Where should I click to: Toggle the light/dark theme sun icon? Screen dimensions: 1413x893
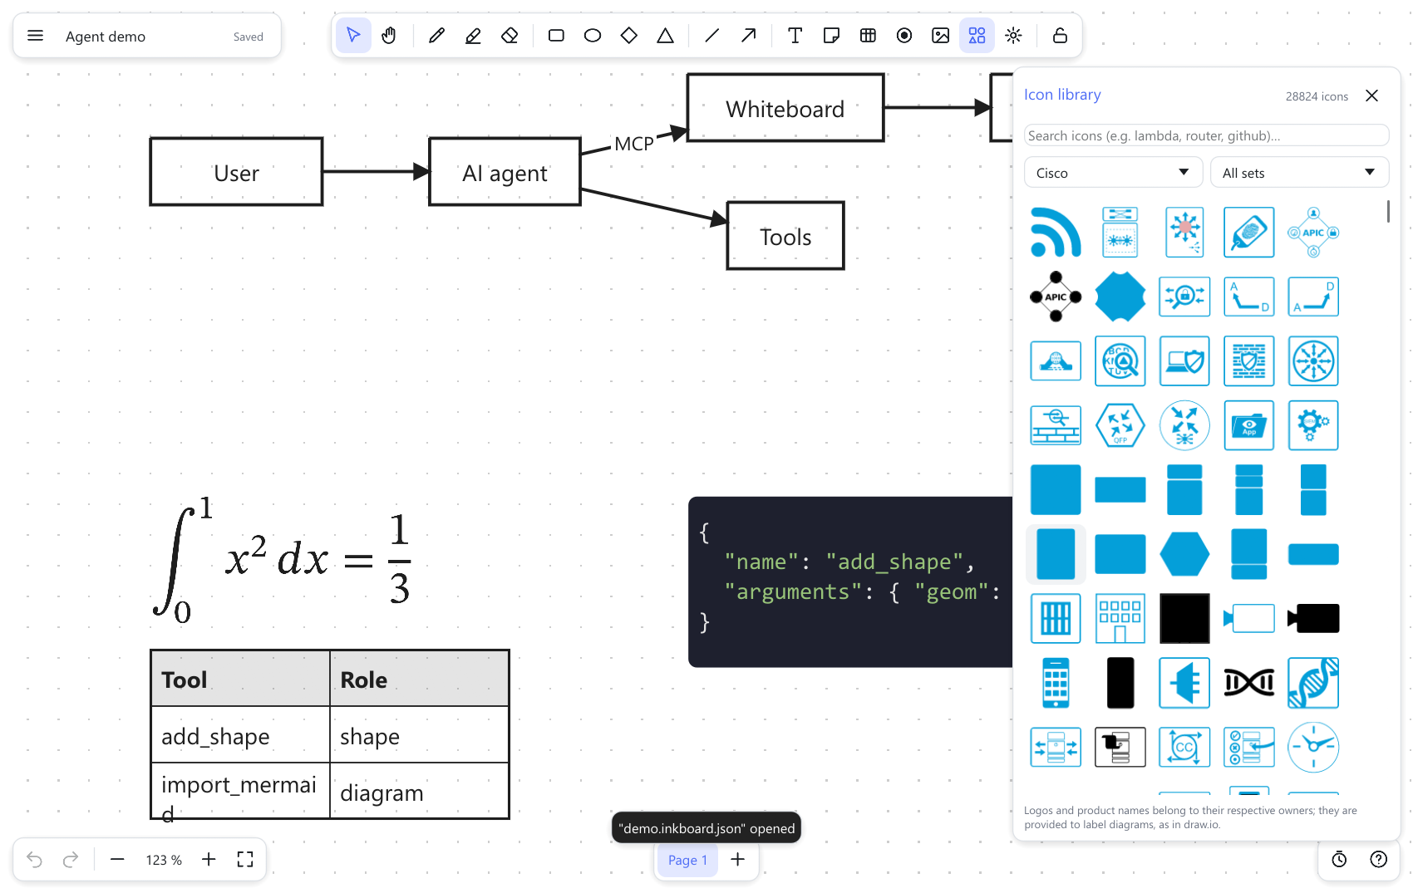(1013, 36)
